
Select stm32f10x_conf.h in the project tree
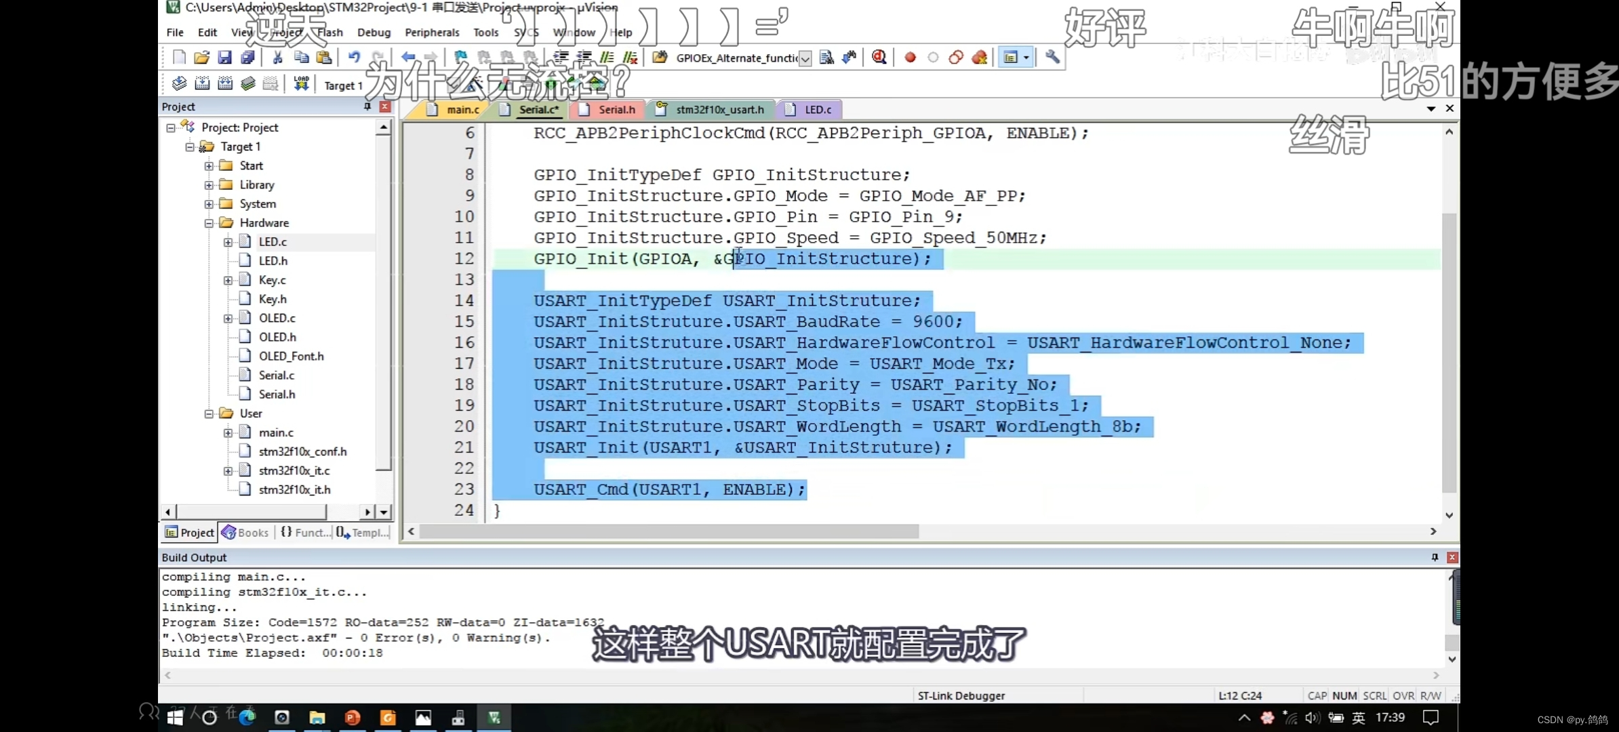pyautogui.click(x=302, y=451)
